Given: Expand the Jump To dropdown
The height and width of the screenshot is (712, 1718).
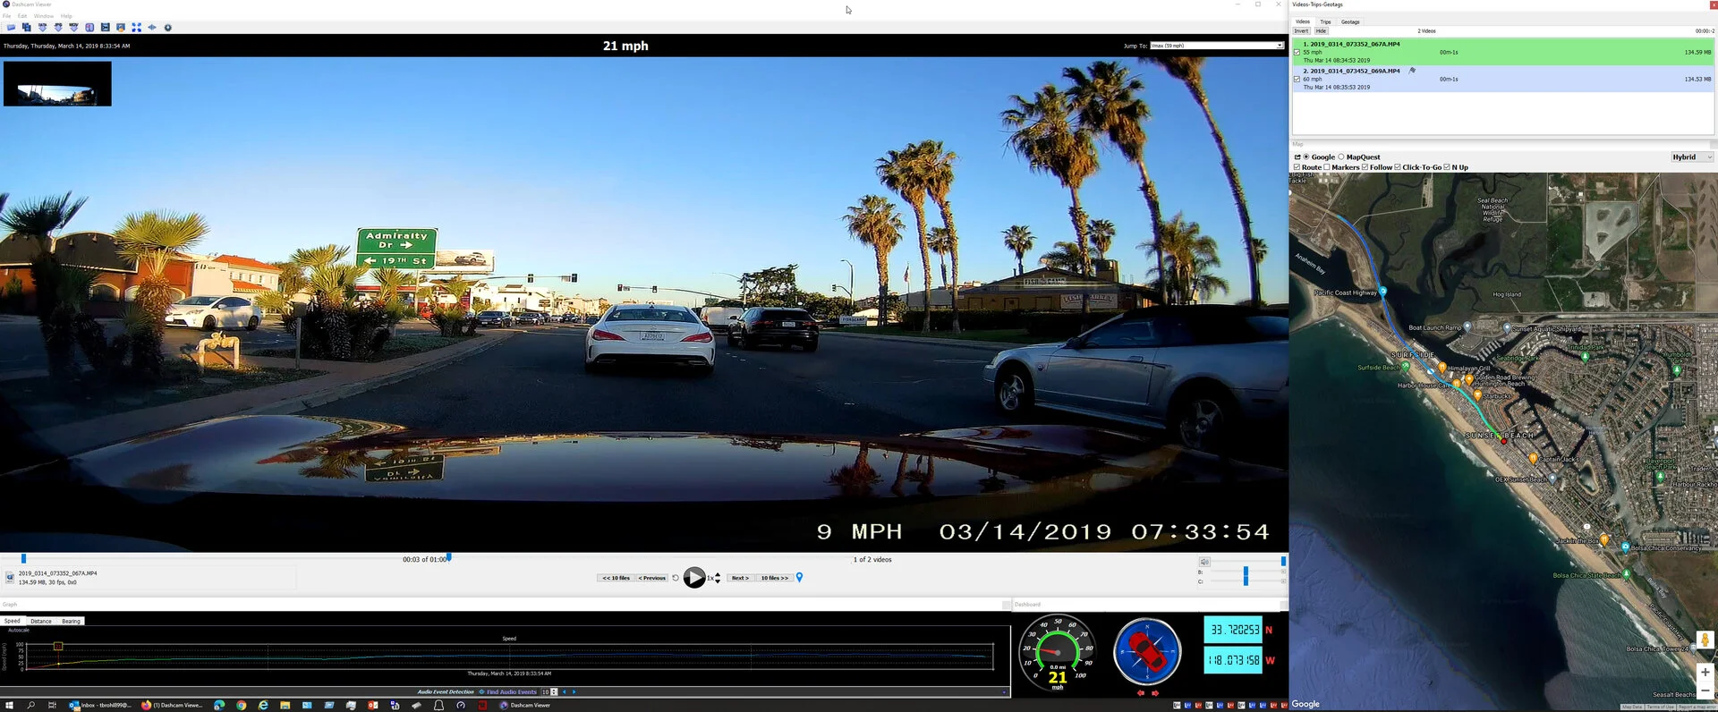Looking at the screenshot, I should [1280, 46].
